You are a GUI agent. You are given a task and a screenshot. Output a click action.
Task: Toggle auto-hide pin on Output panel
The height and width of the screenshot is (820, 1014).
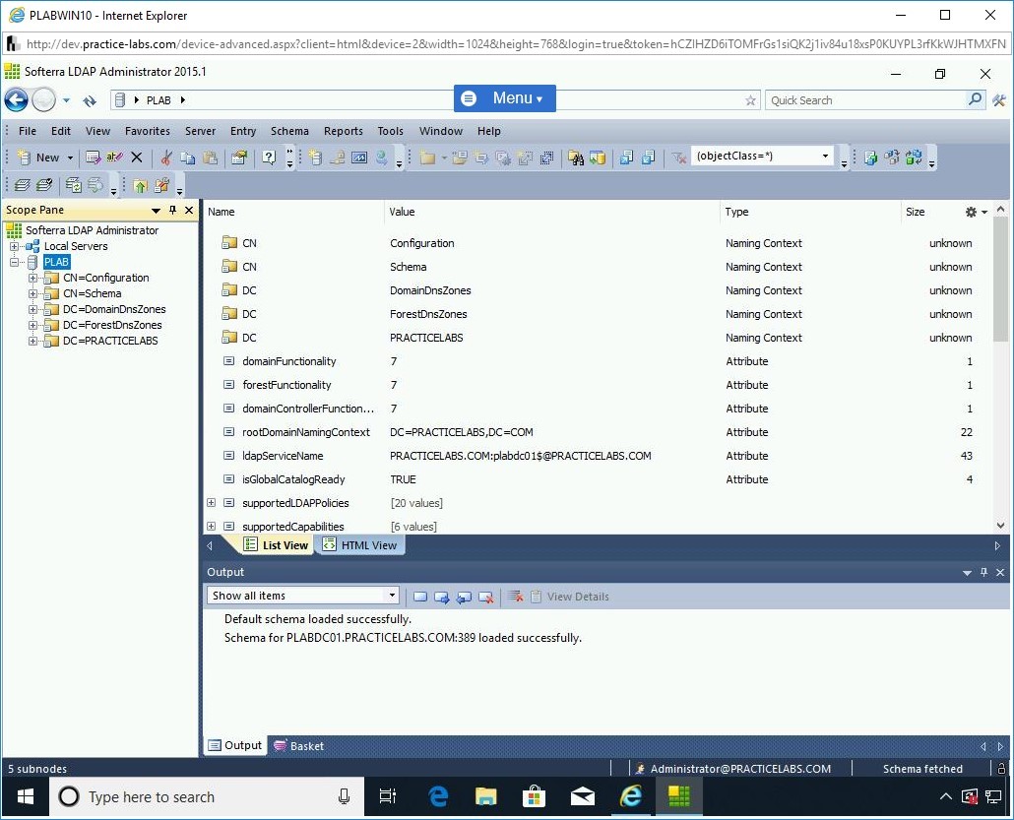click(983, 573)
